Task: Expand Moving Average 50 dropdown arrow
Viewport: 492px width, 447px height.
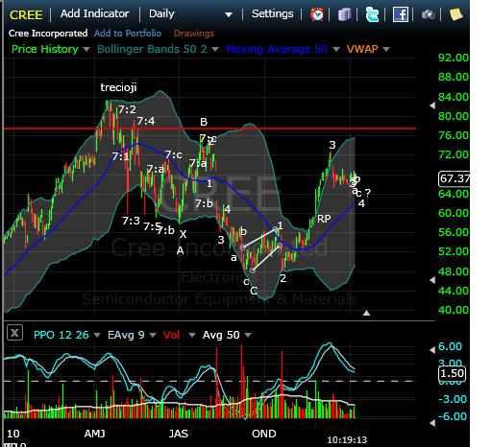Action: coord(336,49)
